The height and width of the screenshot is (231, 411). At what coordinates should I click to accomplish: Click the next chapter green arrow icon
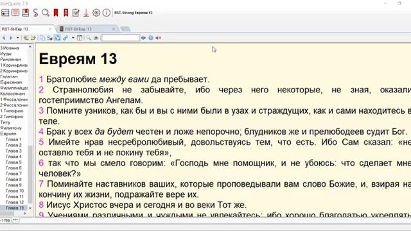pyautogui.click(x=33, y=38)
